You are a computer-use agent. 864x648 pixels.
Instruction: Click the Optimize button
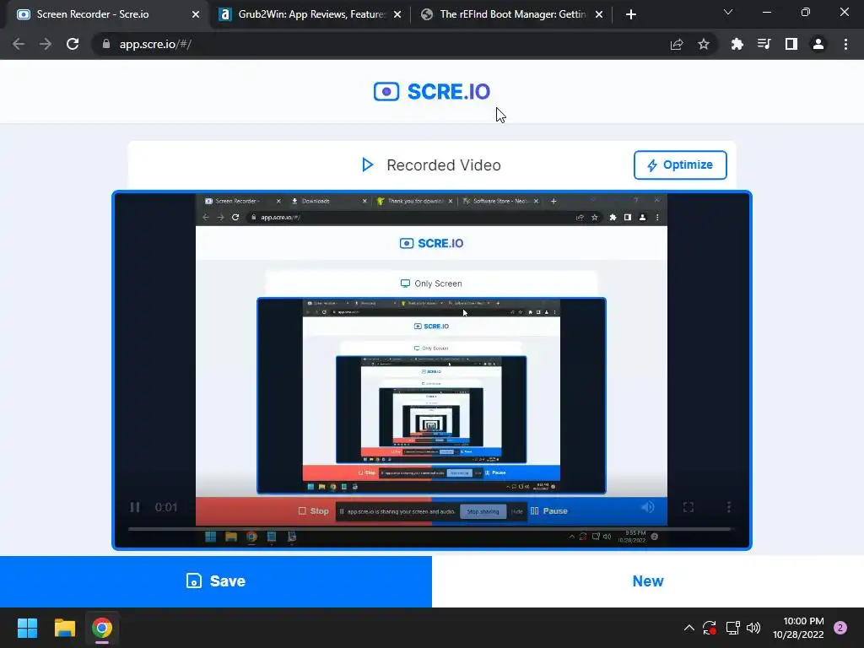(x=680, y=165)
